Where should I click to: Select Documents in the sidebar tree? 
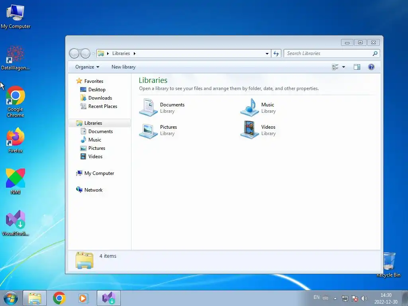click(x=100, y=131)
